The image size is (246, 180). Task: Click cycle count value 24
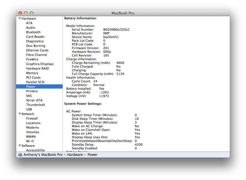95,81
